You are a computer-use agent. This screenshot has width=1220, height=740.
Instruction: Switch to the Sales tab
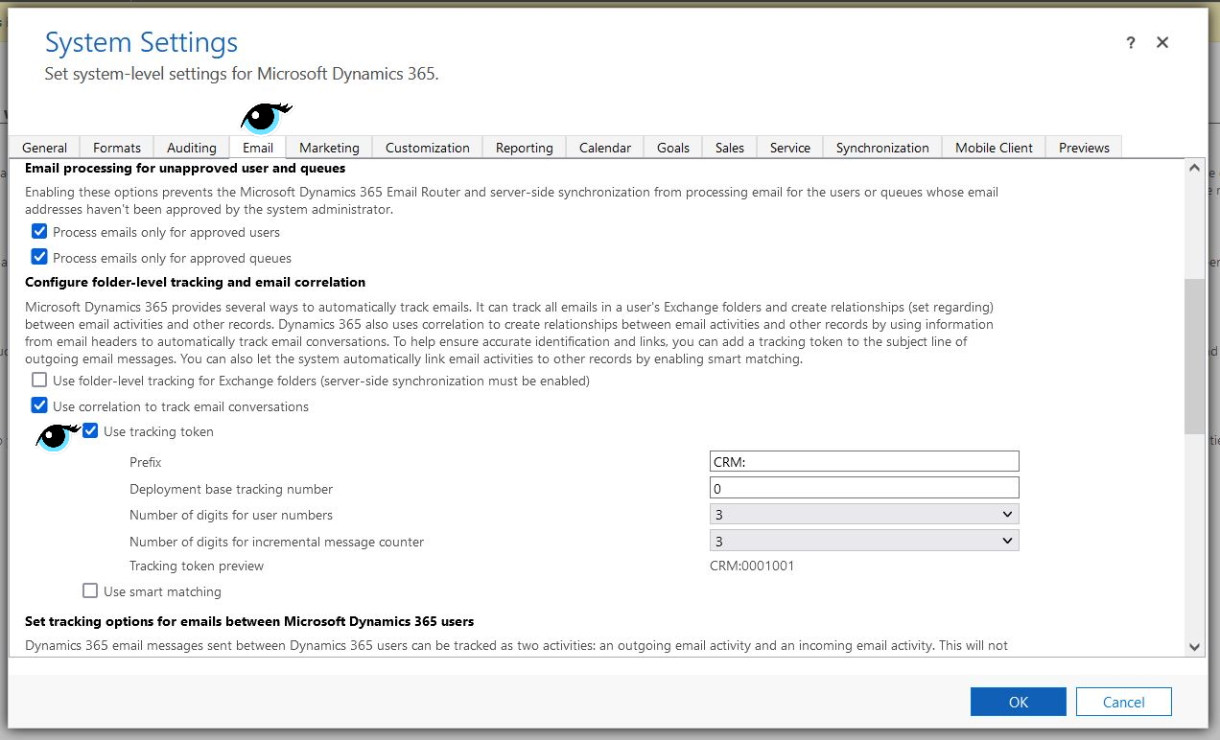coord(730,148)
